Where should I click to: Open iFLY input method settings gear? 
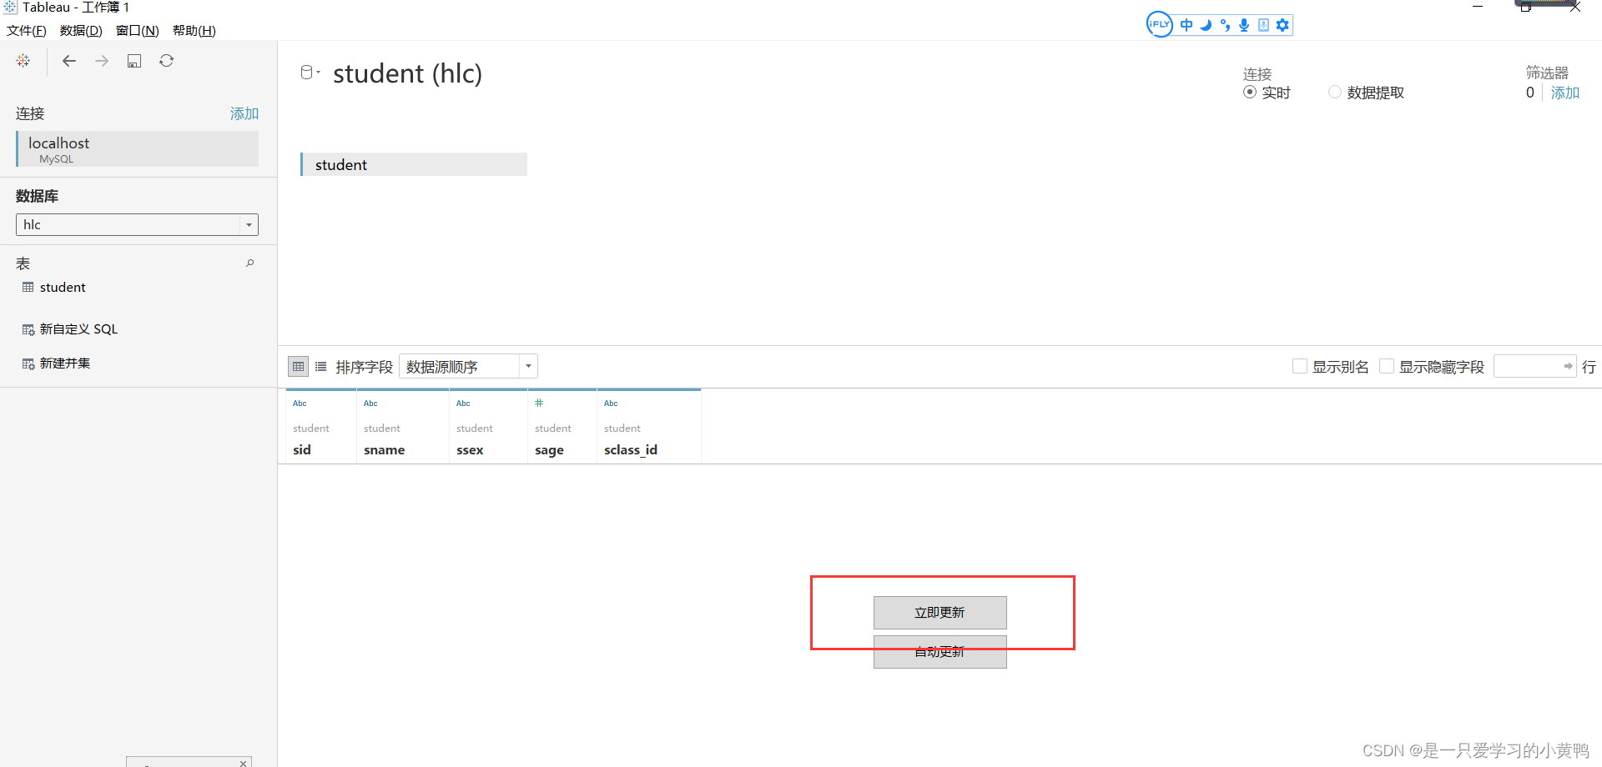(1282, 25)
